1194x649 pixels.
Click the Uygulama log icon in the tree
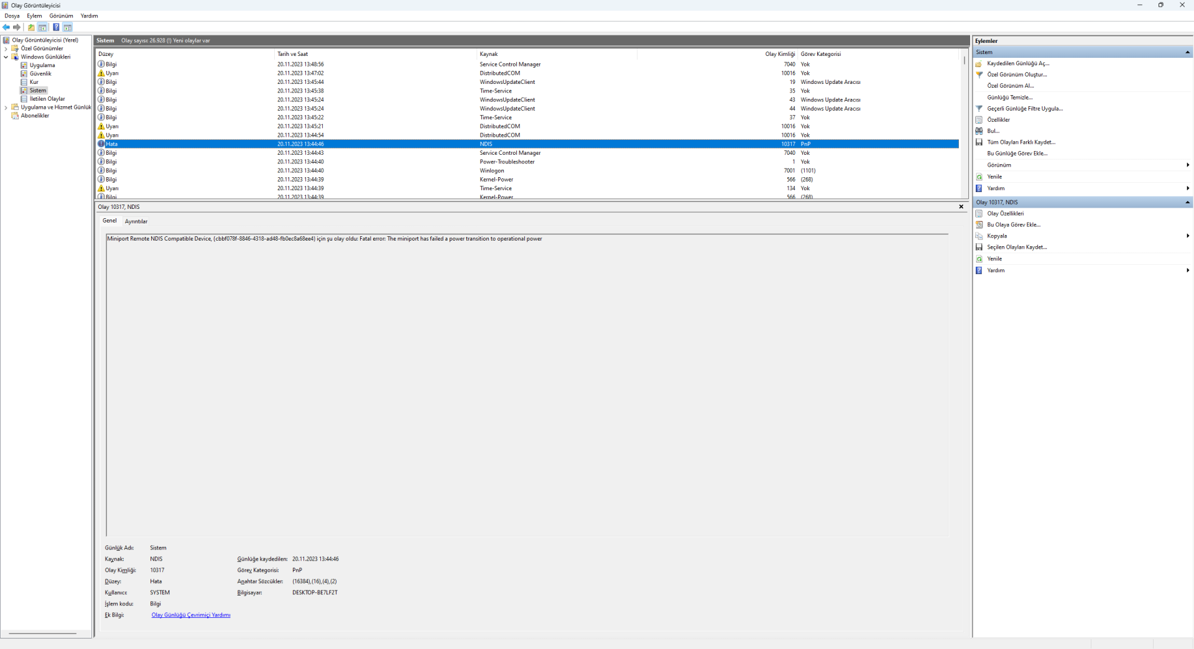click(24, 65)
